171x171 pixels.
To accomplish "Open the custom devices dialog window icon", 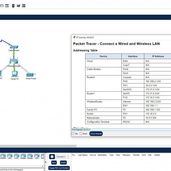I will point(7,6).
